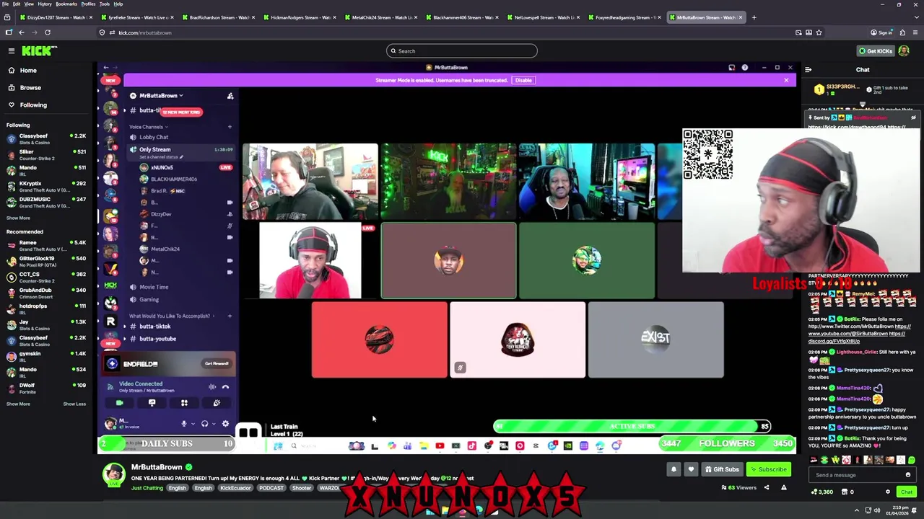
Task: Open the MrButtaBrown channel avatar
Action: (x=113, y=474)
